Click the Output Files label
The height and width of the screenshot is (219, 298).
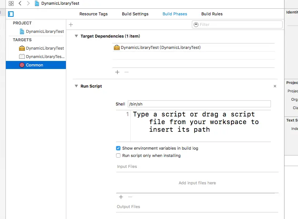coord(128,207)
